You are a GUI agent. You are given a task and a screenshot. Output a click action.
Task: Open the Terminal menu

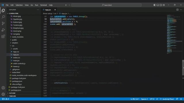pos(43,5)
